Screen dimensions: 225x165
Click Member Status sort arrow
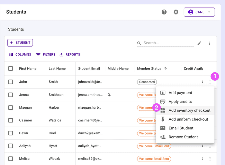click(165, 68)
